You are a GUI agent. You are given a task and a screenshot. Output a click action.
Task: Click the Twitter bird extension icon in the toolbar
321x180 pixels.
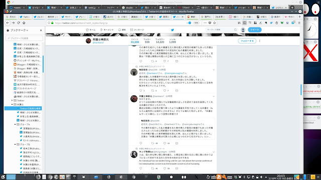coord(271,23)
